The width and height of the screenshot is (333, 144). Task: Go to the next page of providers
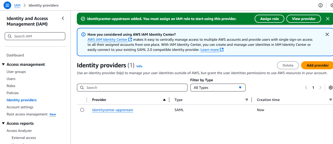coord(320,88)
